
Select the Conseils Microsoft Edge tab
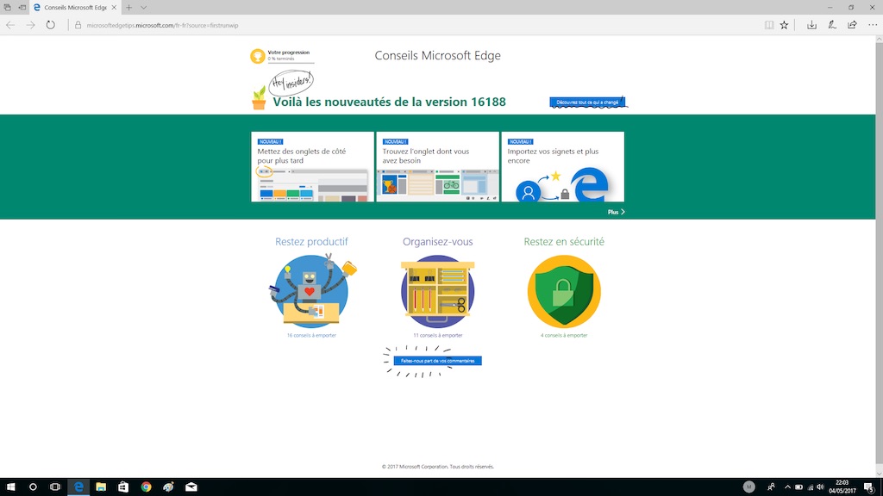point(73,7)
